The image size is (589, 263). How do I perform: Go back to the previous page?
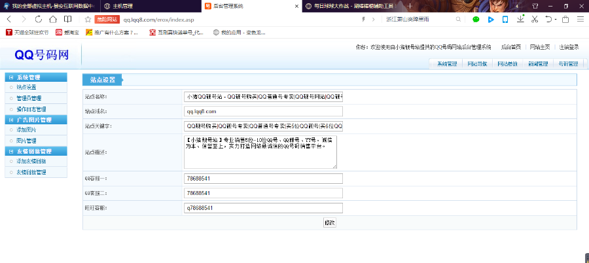click(9, 20)
